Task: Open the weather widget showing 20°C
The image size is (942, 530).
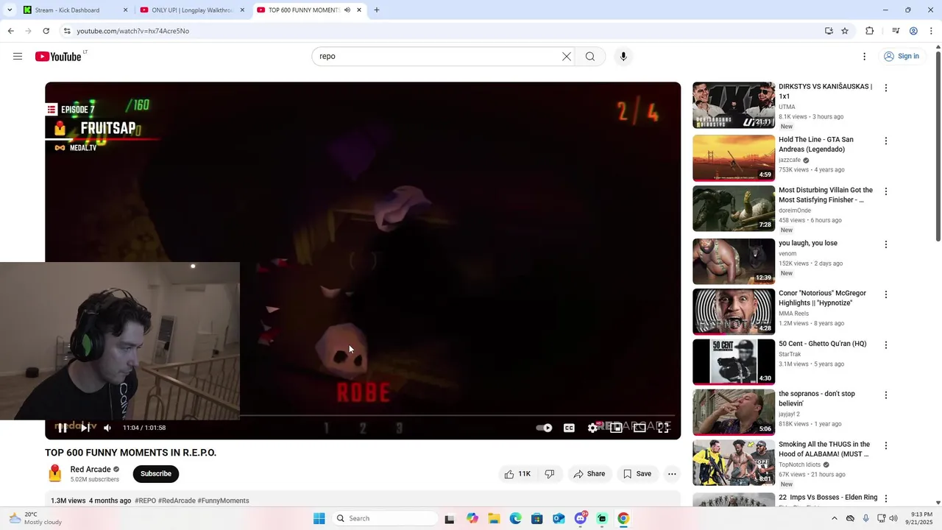Action: click(35, 519)
